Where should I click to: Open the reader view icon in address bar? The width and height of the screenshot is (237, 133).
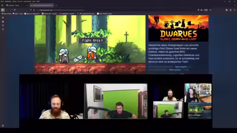coord(198,10)
